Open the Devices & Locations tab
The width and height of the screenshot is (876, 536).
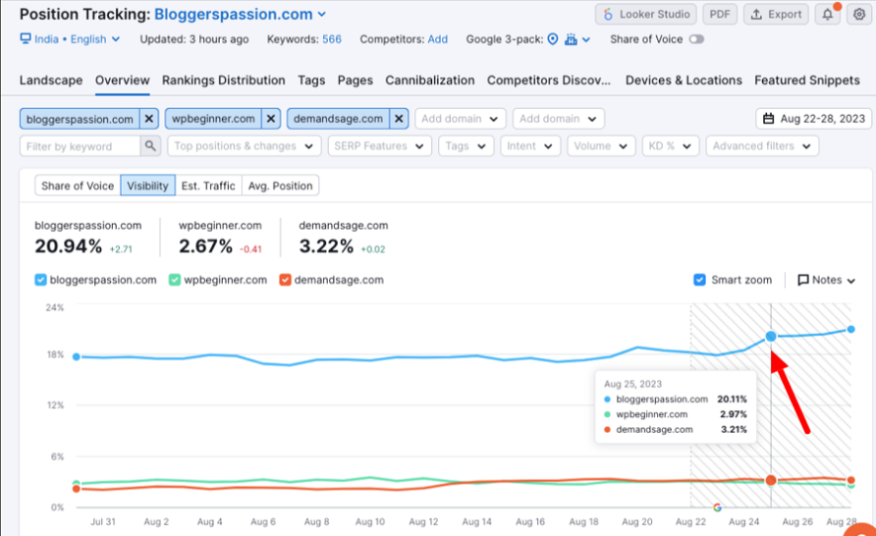click(x=684, y=80)
